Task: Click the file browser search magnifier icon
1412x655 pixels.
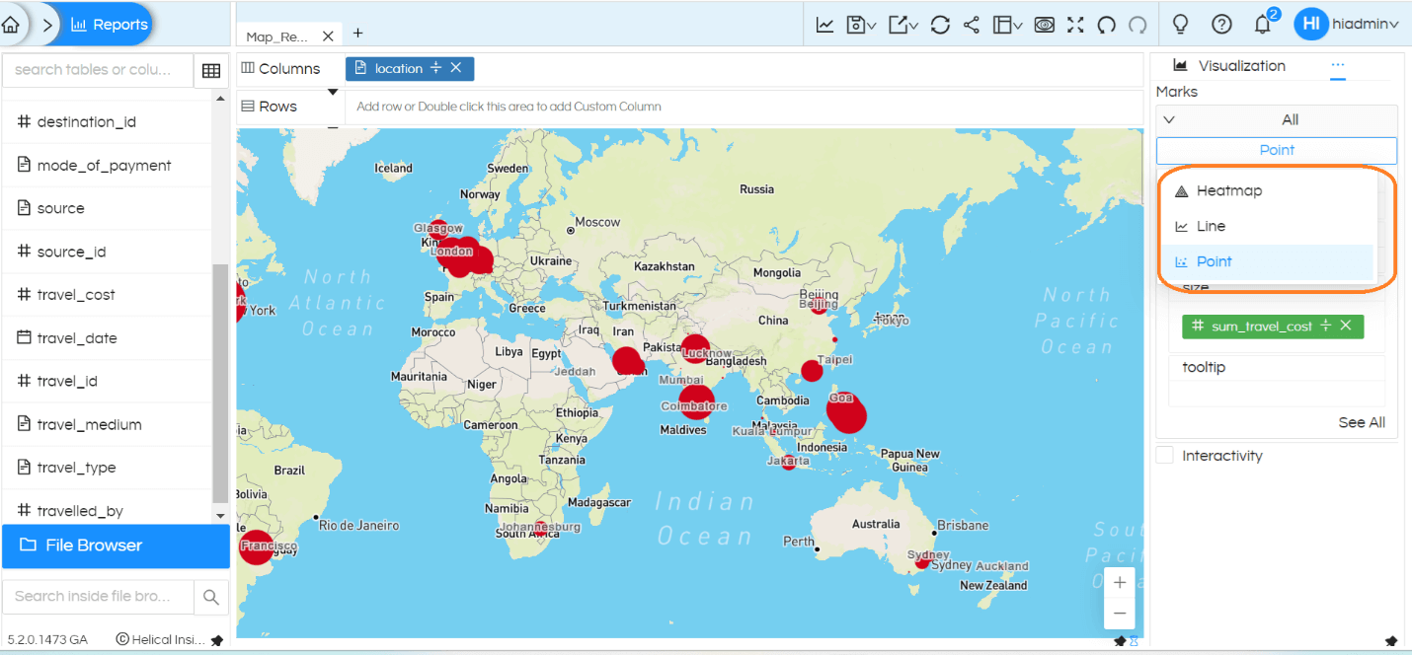Action: pos(210,597)
